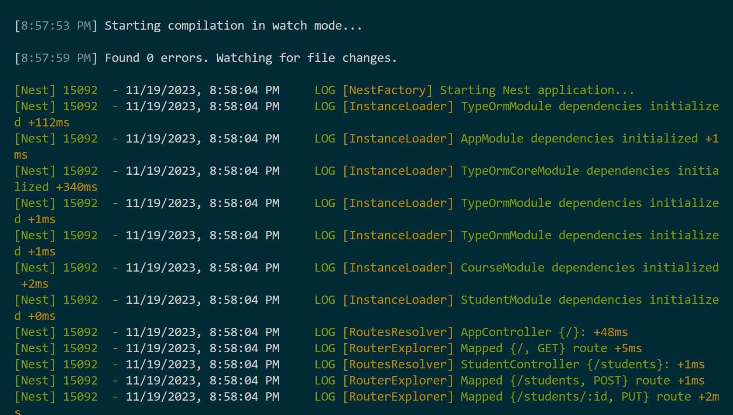This screenshot has height=415, width=733.
Task: Click 'Found 0 errors. Watching for file changes.'
Action: coord(251,58)
